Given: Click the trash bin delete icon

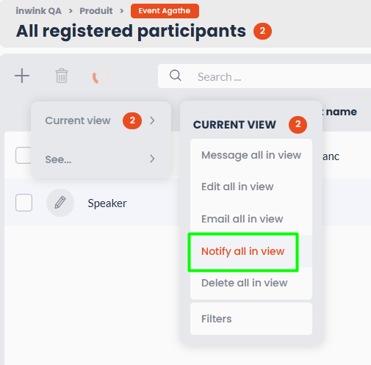Looking at the screenshot, I should pyautogui.click(x=62, y=76).
